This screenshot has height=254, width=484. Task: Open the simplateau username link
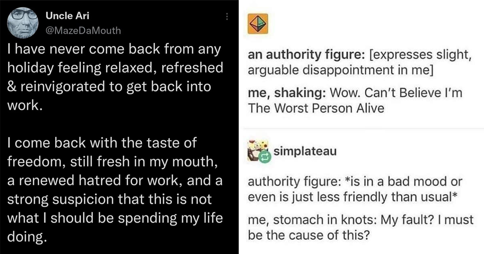[298, 151]
